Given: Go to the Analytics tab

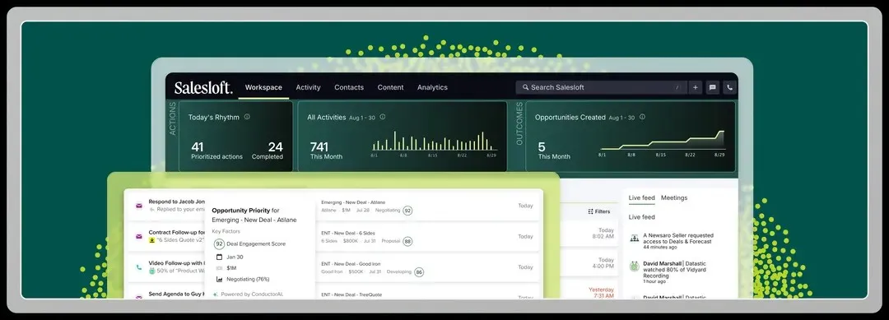Looking at the screenshot, I should [432, 88].
